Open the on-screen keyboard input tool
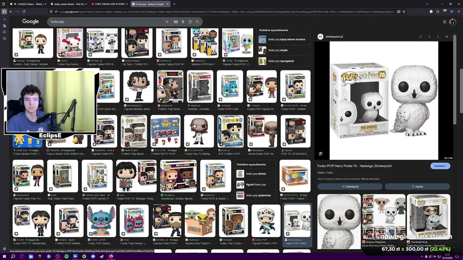463x260 pixels. coord(176,22)
